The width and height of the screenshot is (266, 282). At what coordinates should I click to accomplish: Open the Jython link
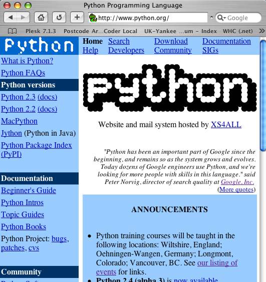pos(12,133)
